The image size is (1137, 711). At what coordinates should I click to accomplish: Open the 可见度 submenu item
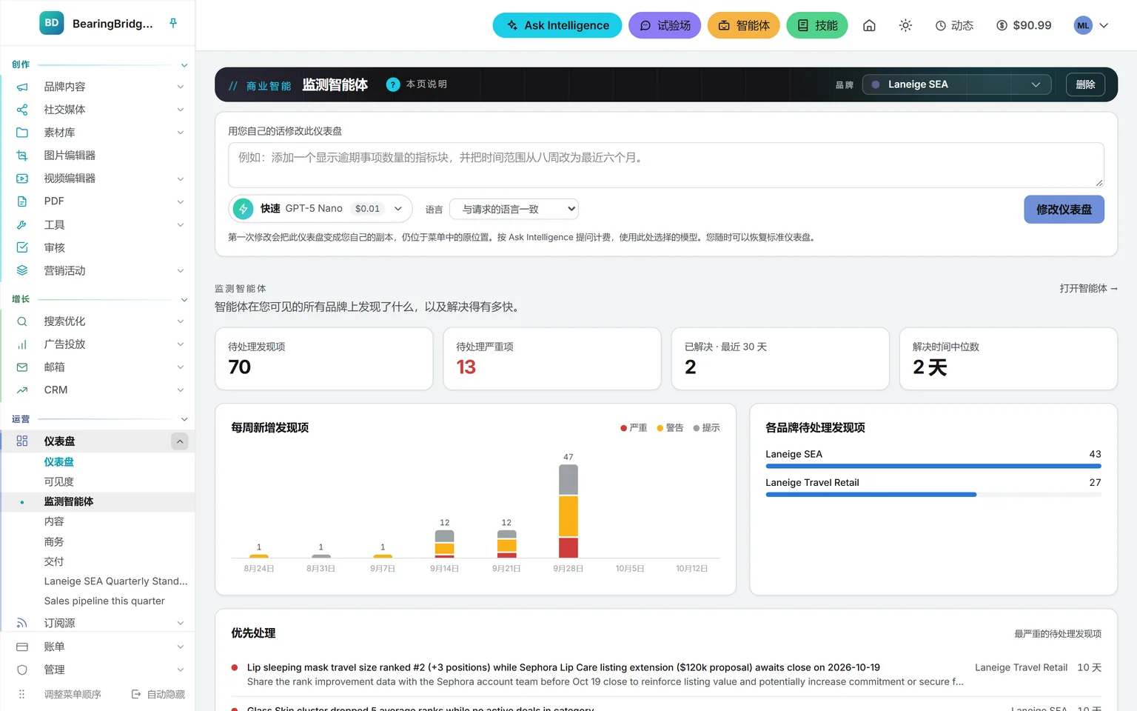[59, 481]
